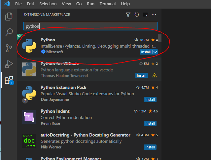
Task: Click the 78.7M download count icon
Action: point(136,40)
